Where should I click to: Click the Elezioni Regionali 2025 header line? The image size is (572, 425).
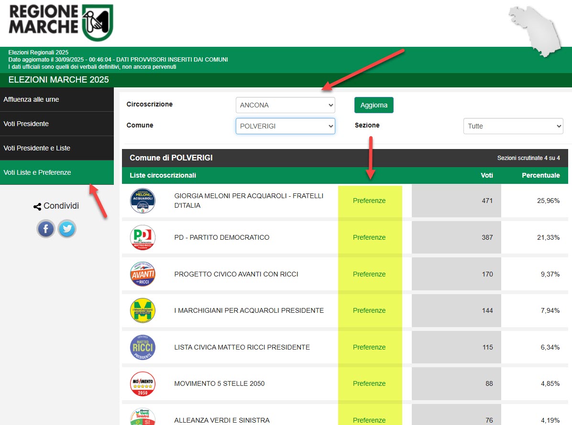pos(38,53)
